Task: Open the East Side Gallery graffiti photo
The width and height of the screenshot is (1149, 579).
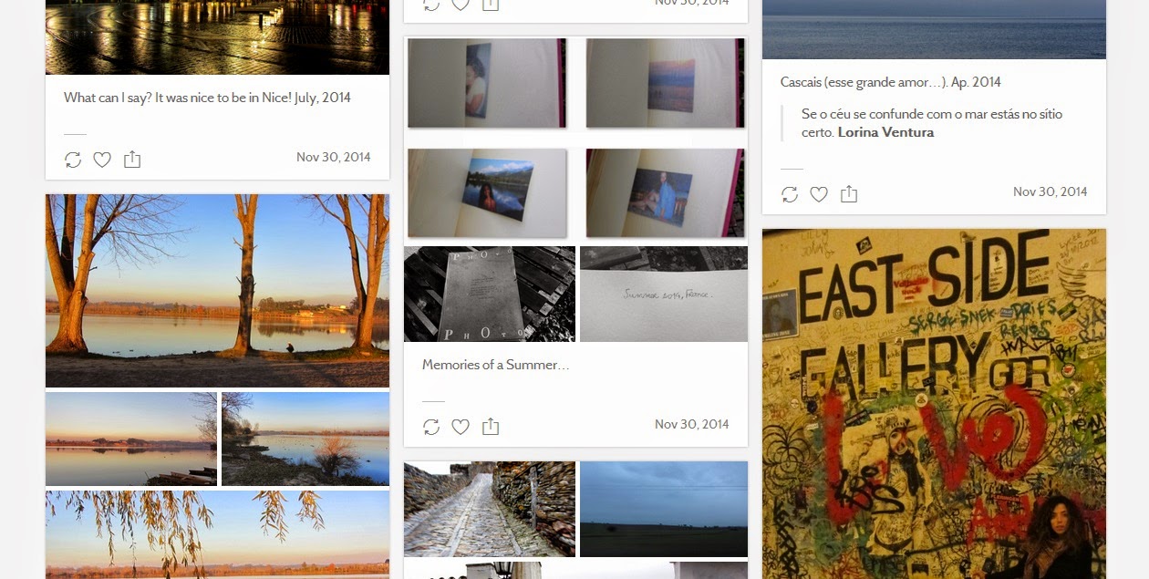Action: (934, 403)
